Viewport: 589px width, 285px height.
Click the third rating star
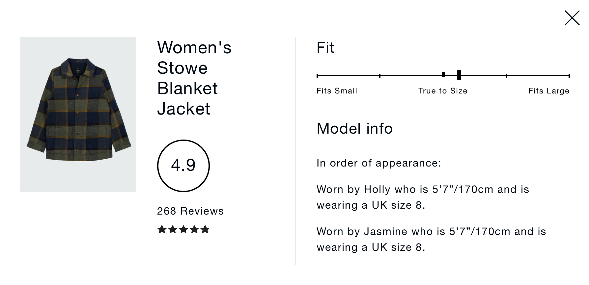183,229
